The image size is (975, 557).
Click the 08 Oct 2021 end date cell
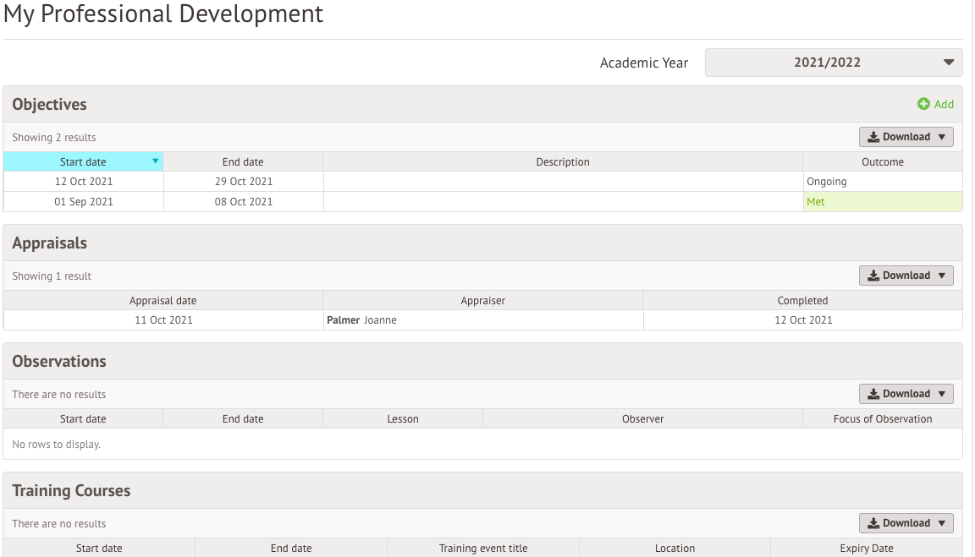(244, 202)
